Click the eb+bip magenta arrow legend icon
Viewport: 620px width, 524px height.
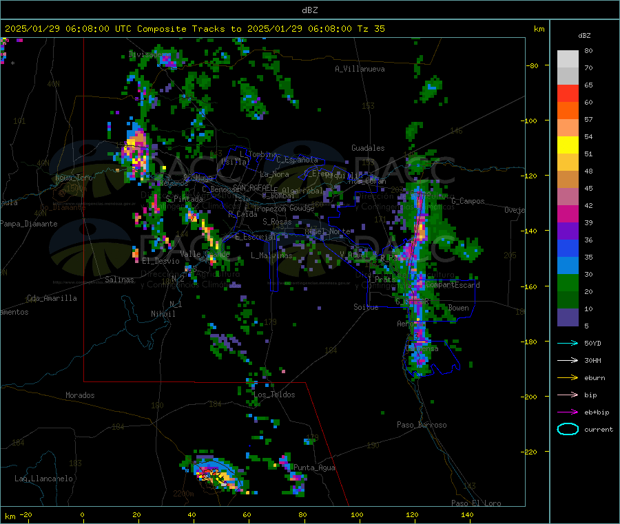568,412
